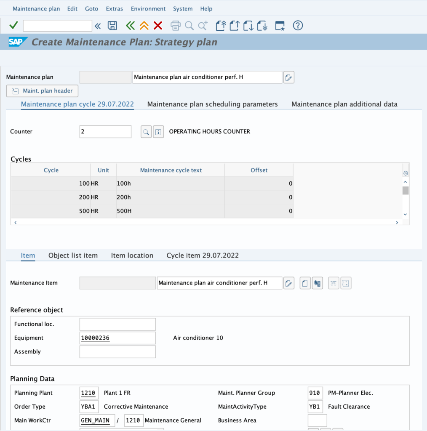The height and width of the screenshot is (431, 427).
Task: Click the Business Area input field
Action: [x=317, y=420]
